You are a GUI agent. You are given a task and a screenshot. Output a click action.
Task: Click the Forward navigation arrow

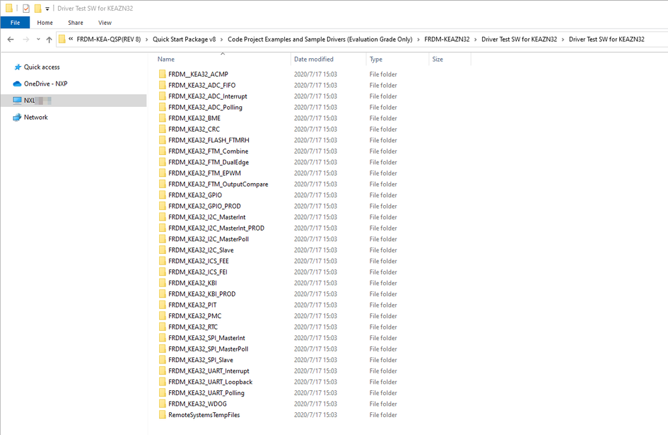tap(26, 39)
